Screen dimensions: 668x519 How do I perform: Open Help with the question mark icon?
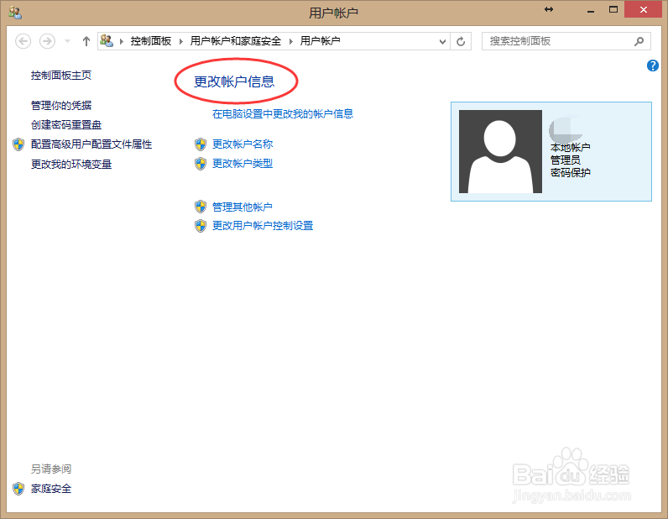(x=652, y=66)
